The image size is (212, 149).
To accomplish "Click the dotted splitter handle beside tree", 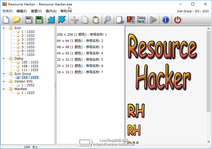I will point(55,85).
